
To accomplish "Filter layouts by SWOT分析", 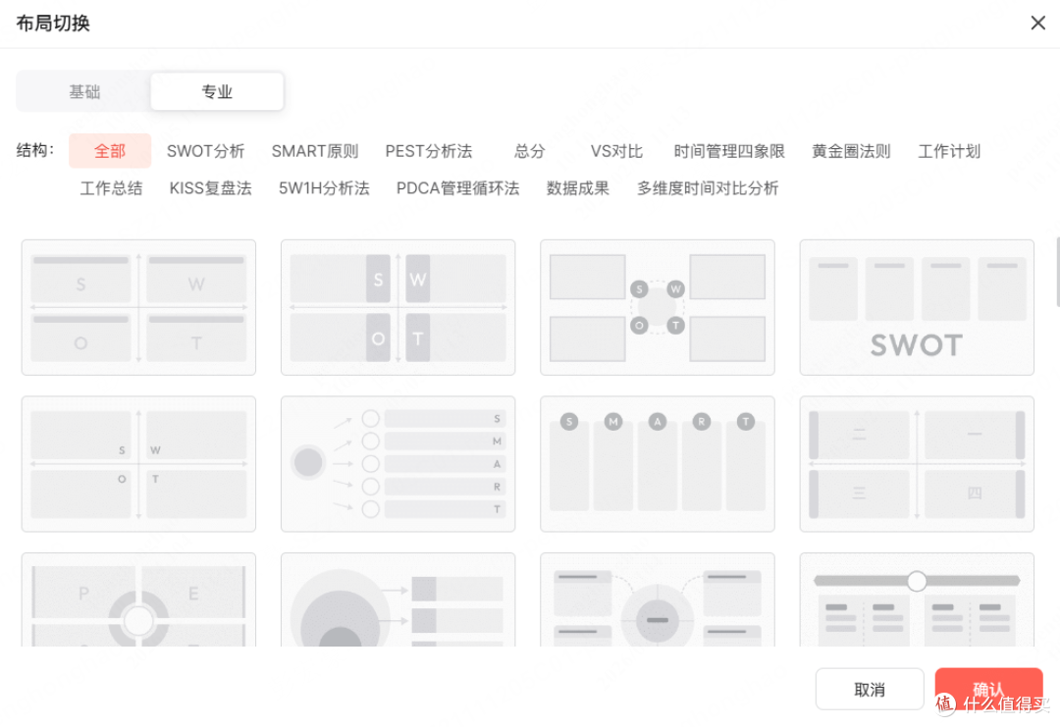I will pyautogui.click(x=205, y=151).
